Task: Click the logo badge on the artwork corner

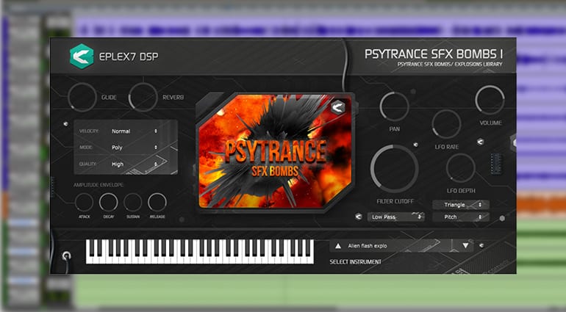Action: click(x=338, y=107)
